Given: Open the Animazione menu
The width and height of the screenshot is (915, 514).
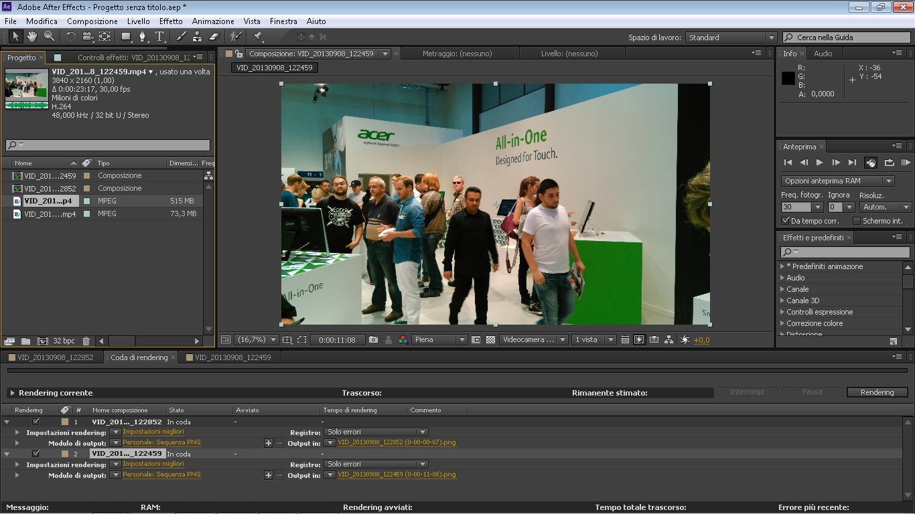Looking at the screenshot, I should (x=213, y=21).
